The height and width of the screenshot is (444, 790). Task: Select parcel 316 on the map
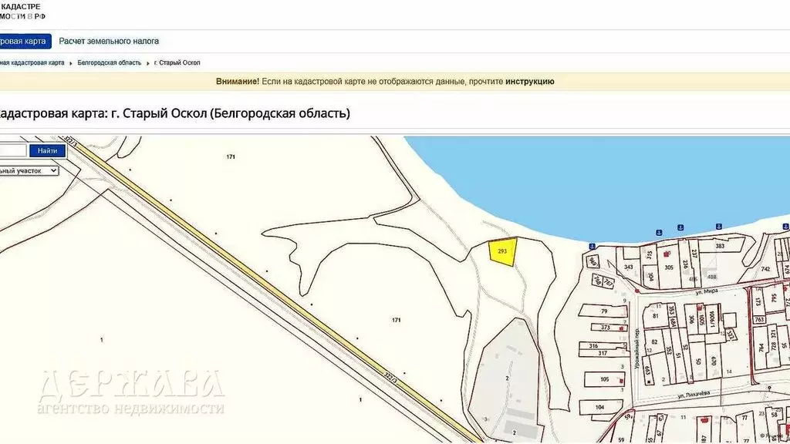pos(593,346)
